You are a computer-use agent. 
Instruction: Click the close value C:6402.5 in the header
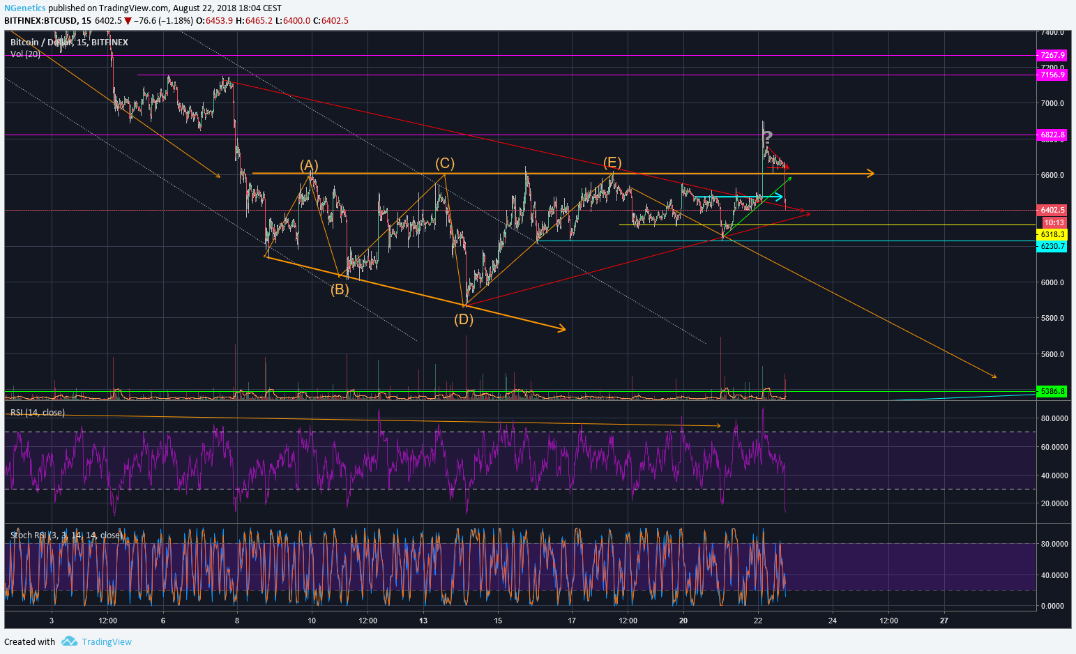pos(331,21)
